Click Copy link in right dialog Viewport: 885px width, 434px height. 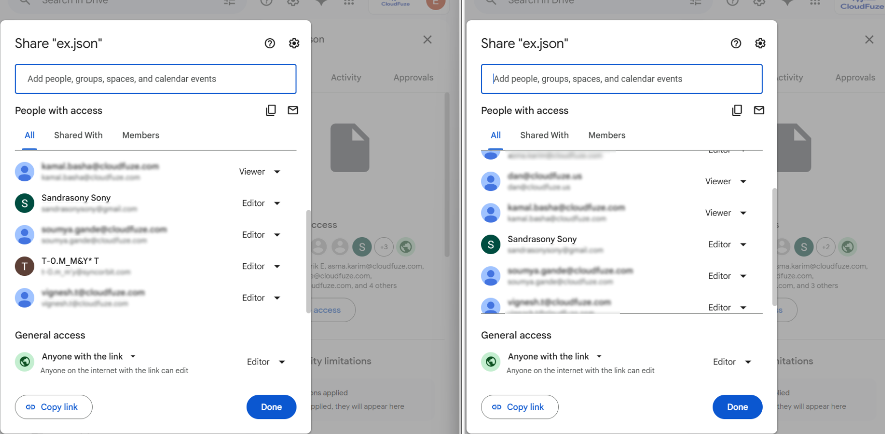tap(520, 407)
